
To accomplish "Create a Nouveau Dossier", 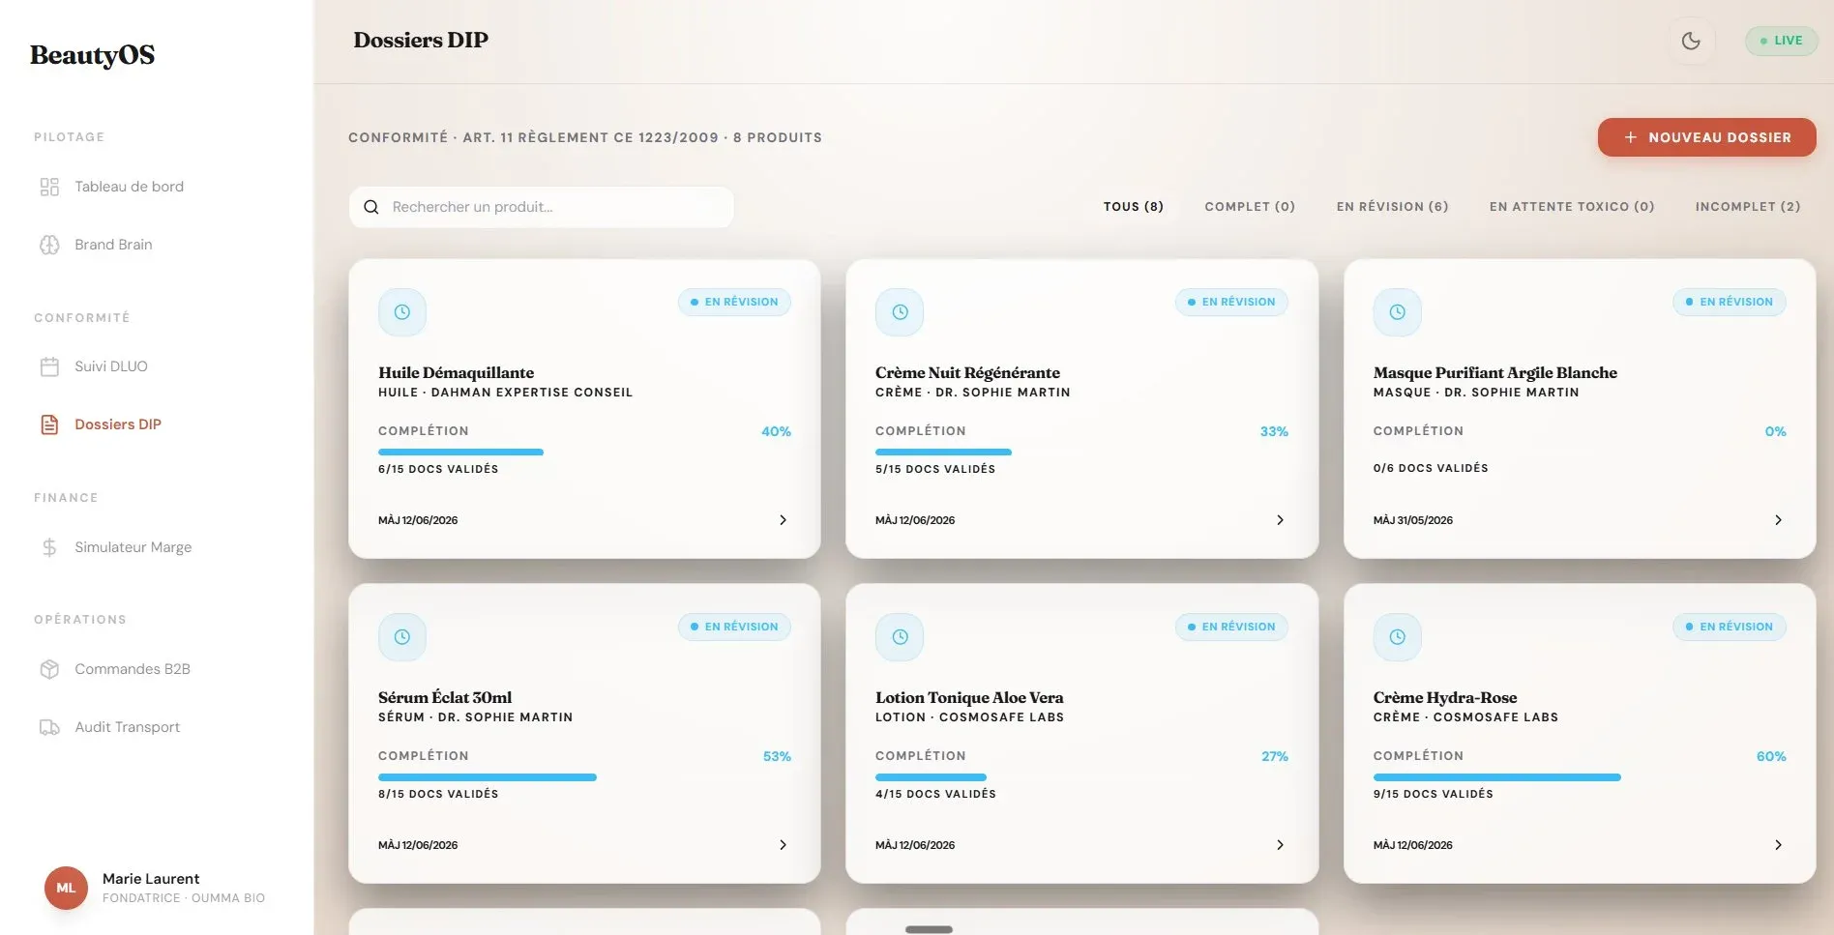I will click(x=1706, y=137).
